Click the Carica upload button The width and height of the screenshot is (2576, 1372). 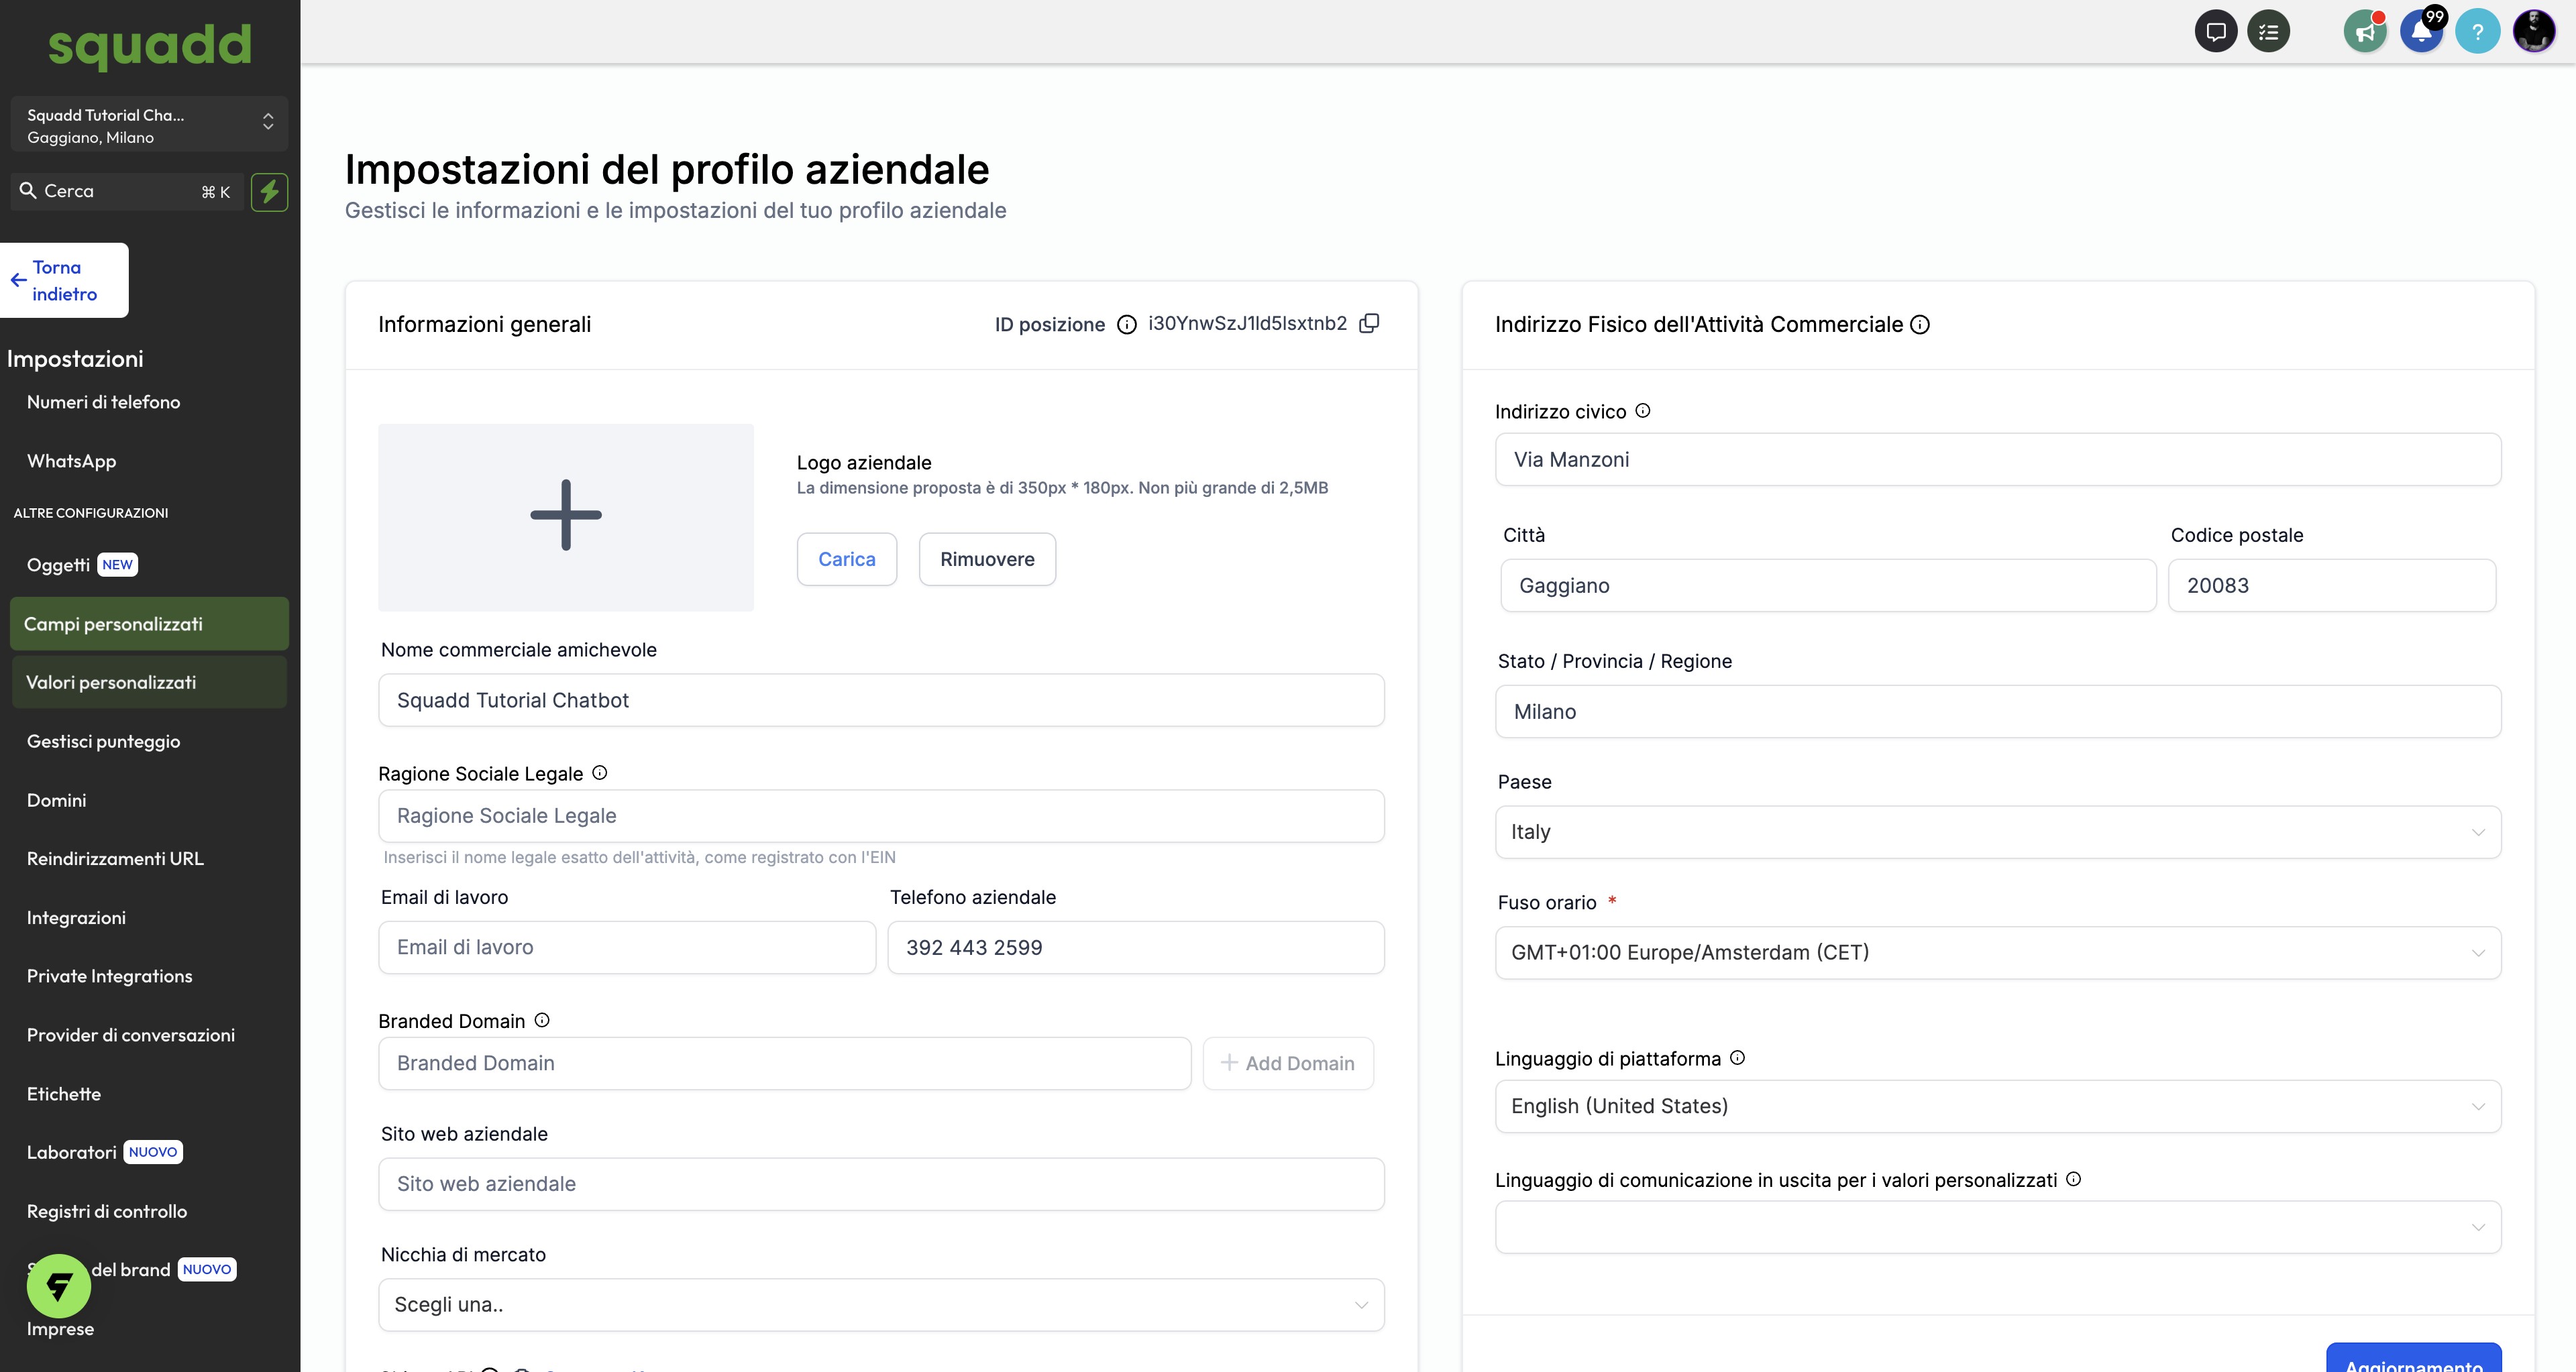point(846,559)
